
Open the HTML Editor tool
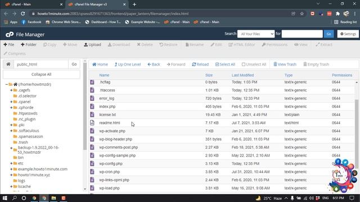tap(241, 45)
